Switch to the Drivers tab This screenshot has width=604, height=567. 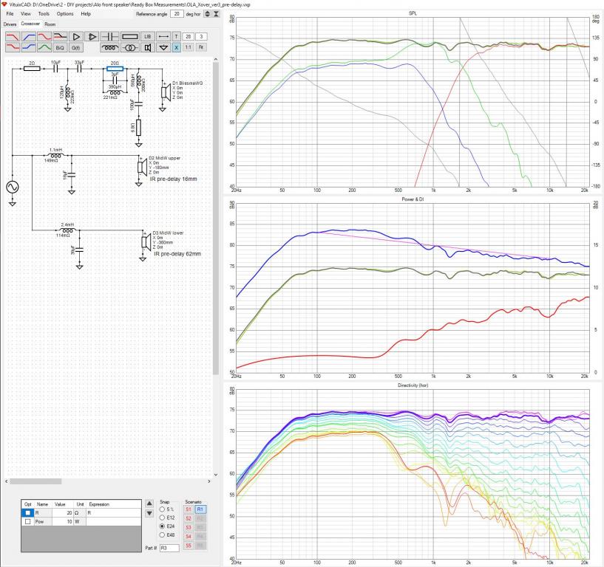[10, 24]
